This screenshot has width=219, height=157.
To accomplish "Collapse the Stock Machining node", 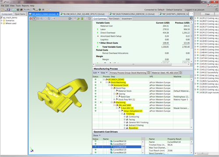I will click(x=106, y=82).
